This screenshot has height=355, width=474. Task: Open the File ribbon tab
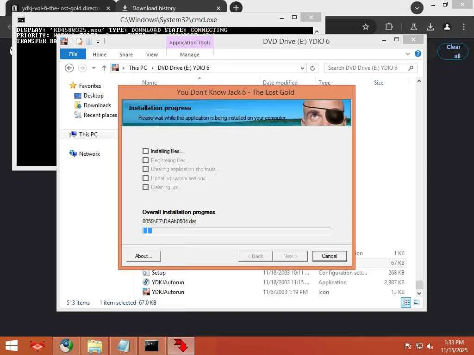point(73,55)
